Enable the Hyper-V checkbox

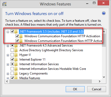point(12,55)
